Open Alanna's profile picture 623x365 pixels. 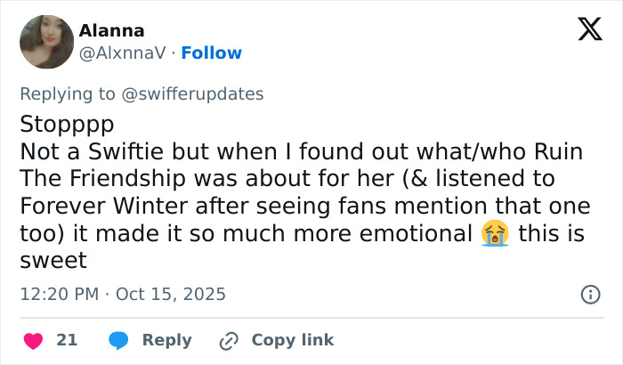46,42
